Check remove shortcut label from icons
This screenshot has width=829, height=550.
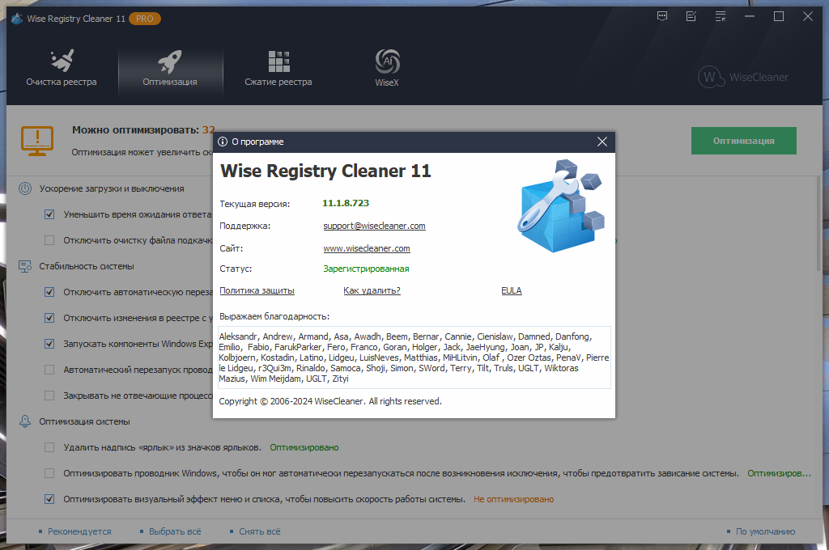(x=49, y=447)
